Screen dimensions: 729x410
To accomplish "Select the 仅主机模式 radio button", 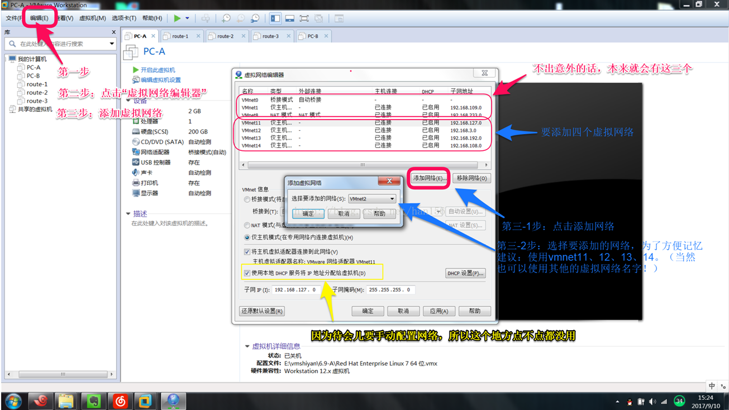I will point(247,237).
